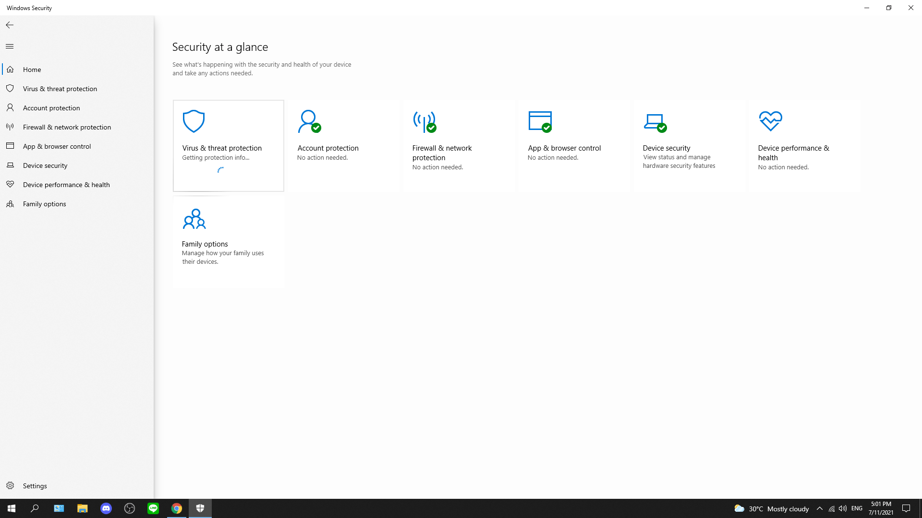Click the Family options people tile icon
This screenshot has height=518, width=922.
click(x=194, y=219)
